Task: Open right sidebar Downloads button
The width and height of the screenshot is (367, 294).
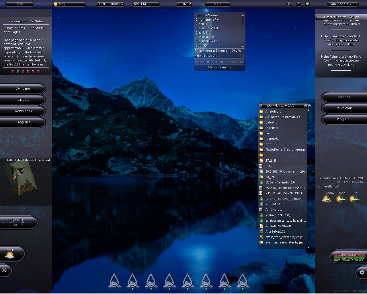Action: coord(344,108)
